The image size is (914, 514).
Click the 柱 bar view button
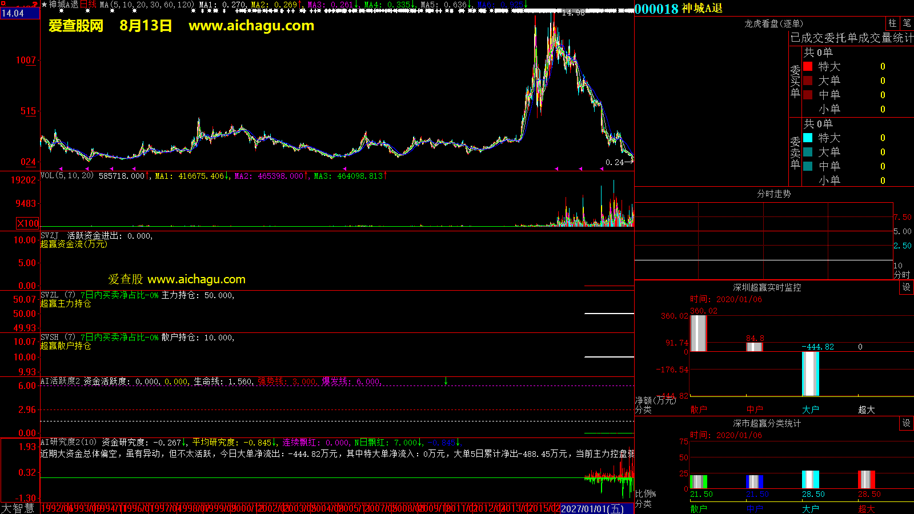pos(892,23)
